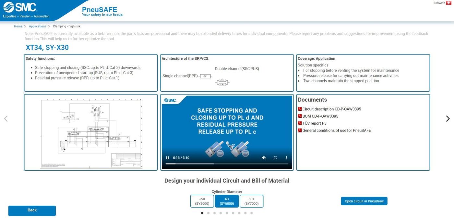454x218 pixels.
Task: Select cylinder diameter <50 (SY3000)
Action: (x=202, y=201)
